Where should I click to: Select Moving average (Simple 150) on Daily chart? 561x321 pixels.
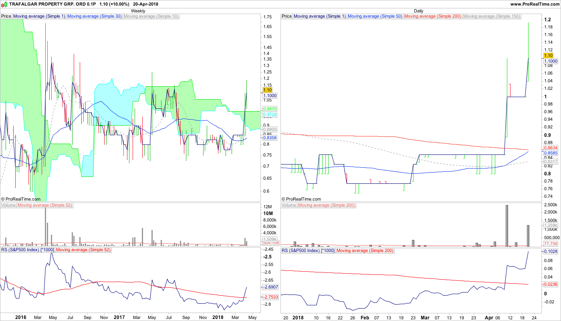pos(492,16)
